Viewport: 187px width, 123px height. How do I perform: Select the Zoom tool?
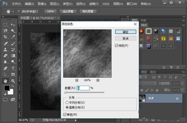13,81
